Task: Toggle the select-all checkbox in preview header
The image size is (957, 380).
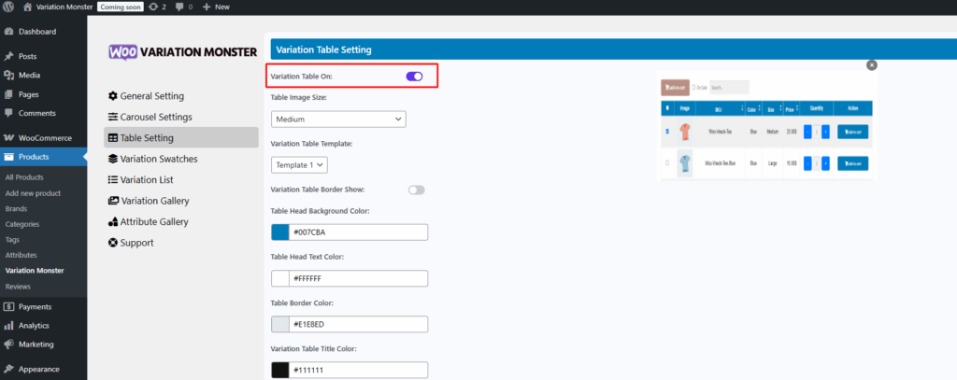Action: point(667,108)
